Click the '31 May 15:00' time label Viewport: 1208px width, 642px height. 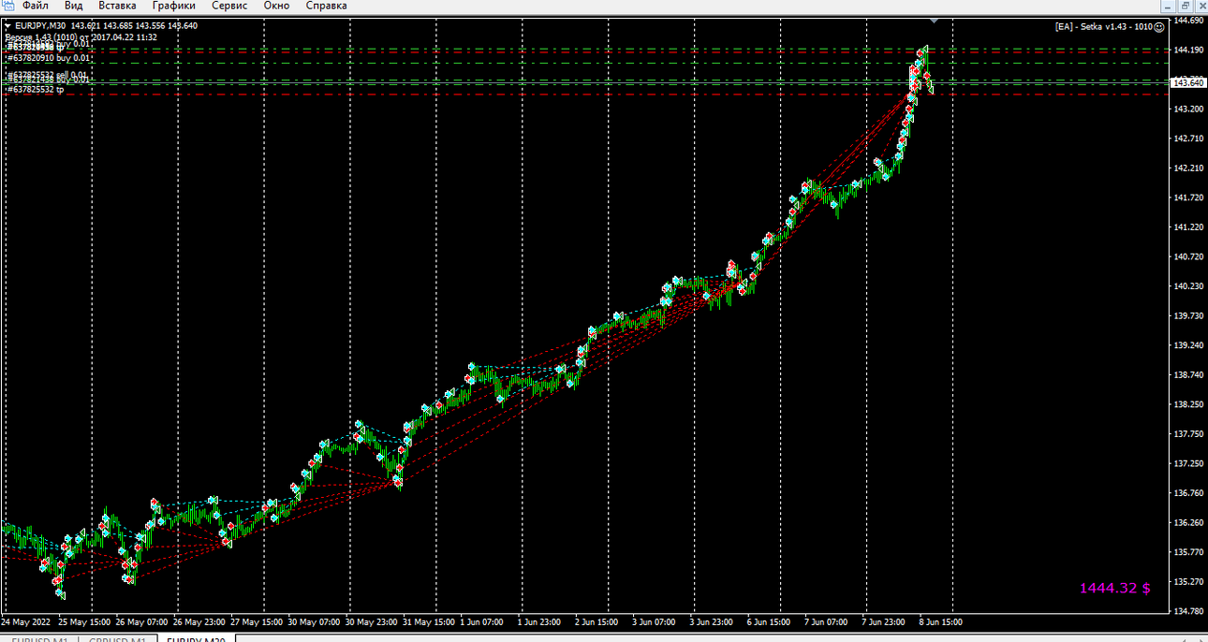click(429, 621)
